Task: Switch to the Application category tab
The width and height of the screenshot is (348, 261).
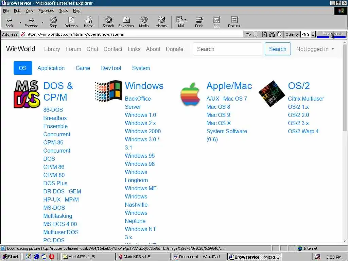Action: 51,68
